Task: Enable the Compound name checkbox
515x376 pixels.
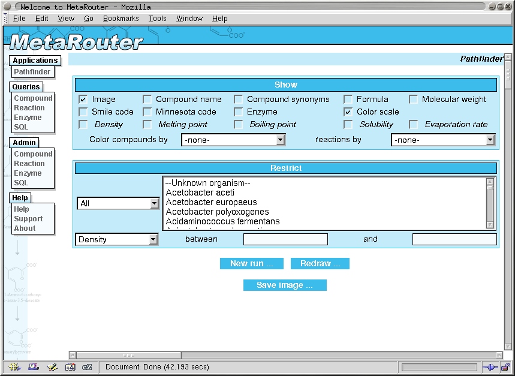Action: 147,99
